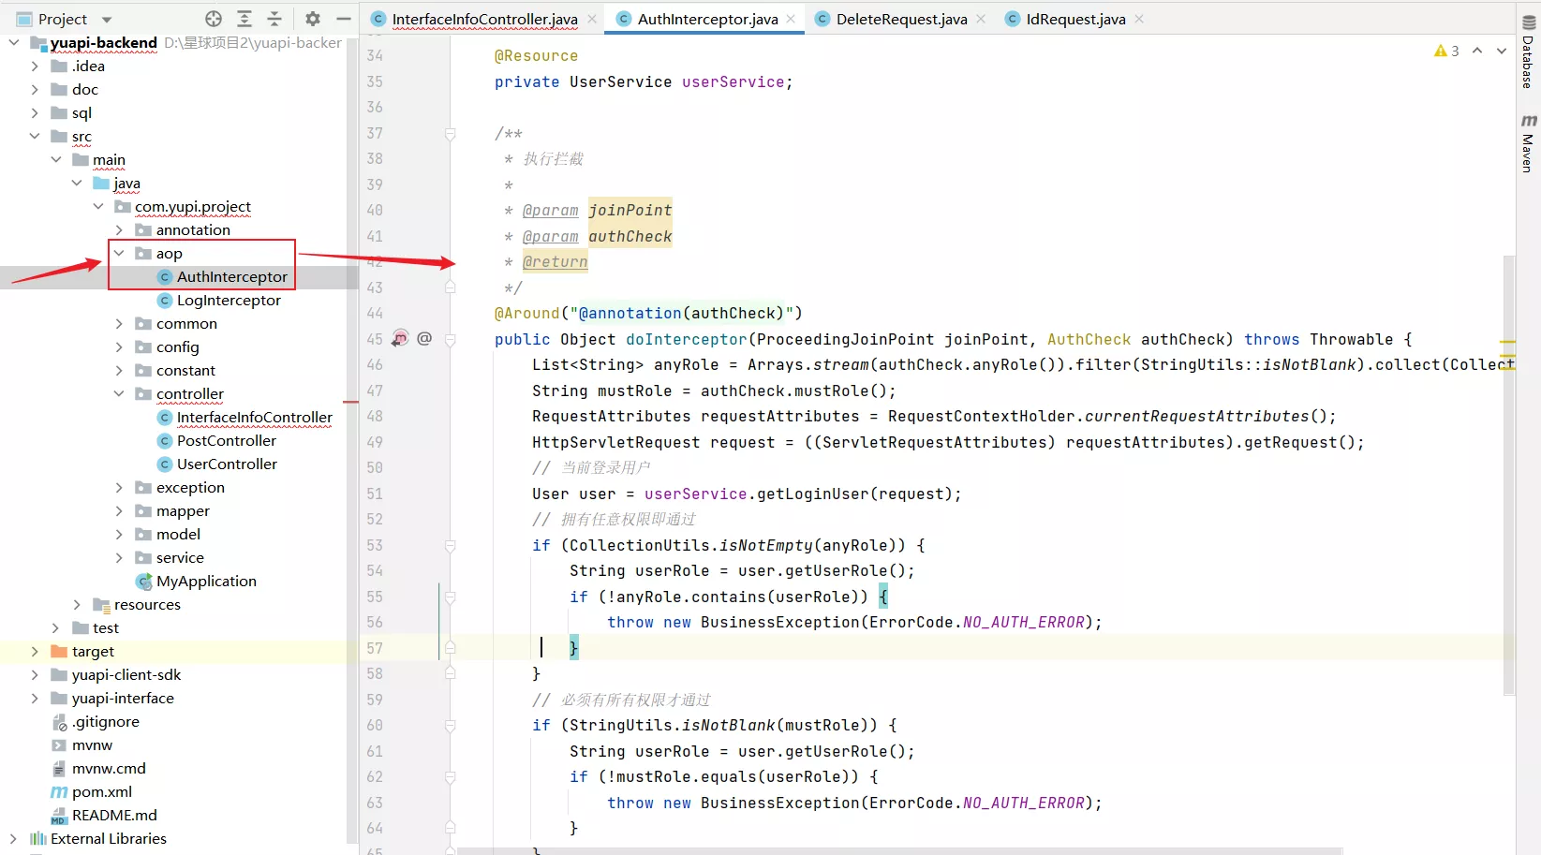Go to next highlighted error arrow
The width and height of the screenshot is (1541, 855).
coord(1502,51)
